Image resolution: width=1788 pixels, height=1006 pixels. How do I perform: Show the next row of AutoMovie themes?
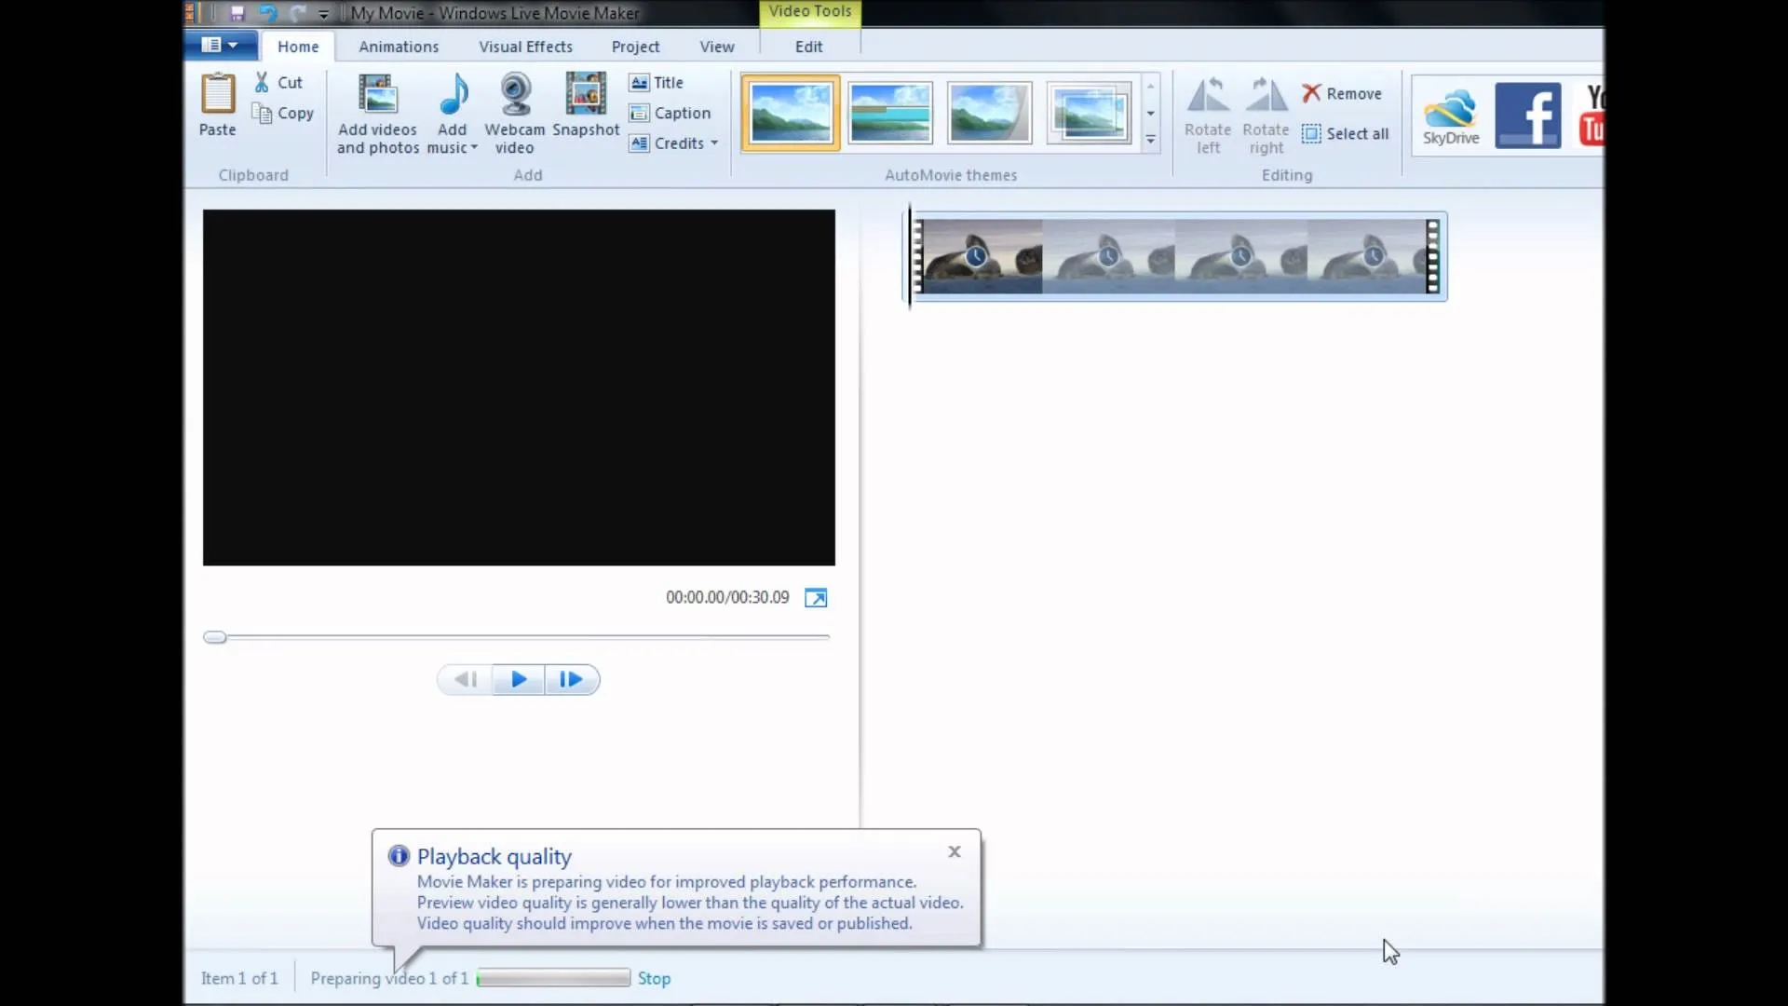[x=1151, y=114]
